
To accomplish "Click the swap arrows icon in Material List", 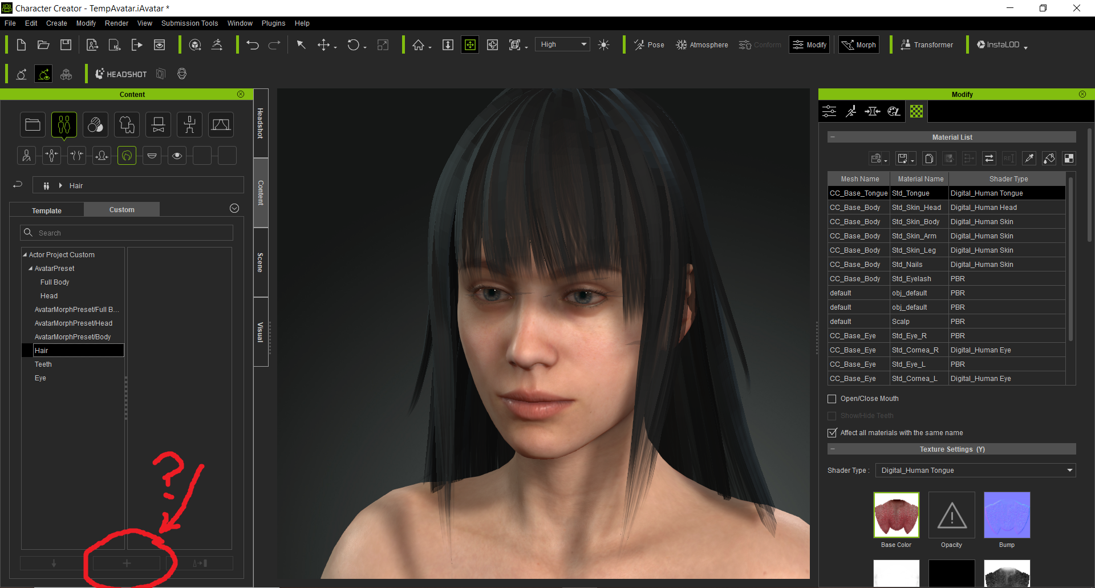I will [x=989, y=159].
